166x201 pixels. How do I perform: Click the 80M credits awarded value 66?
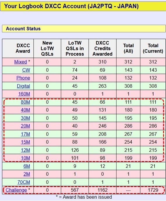coord(103,102)
